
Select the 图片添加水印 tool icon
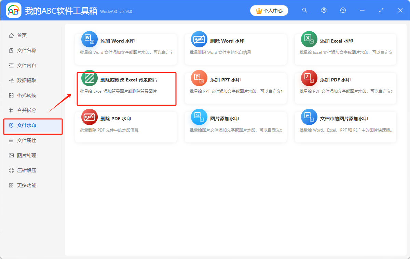[199, 117]
